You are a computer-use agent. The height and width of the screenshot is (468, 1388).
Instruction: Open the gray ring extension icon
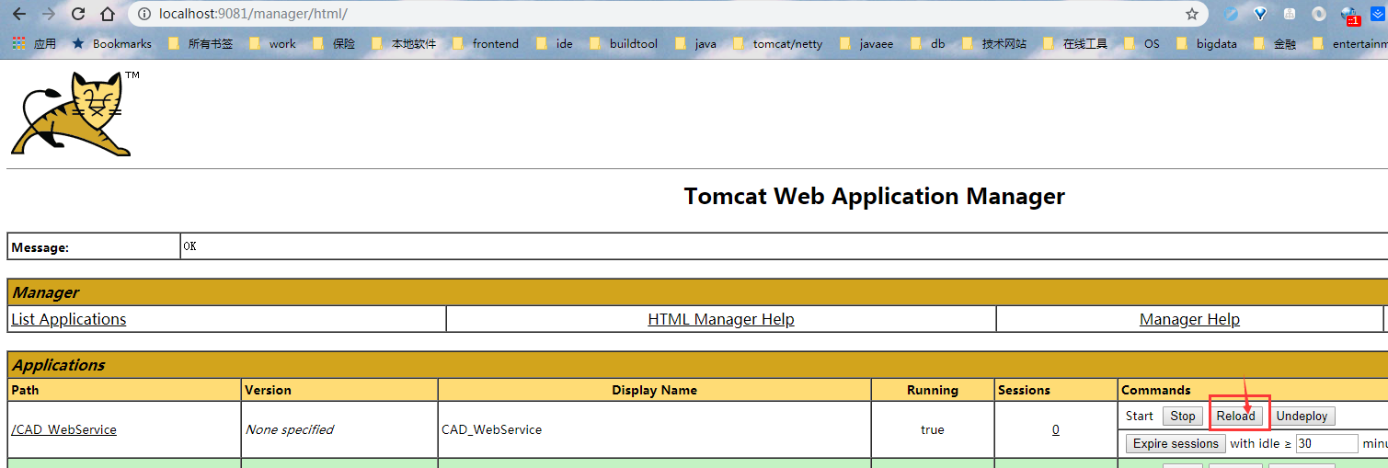[x=1319, y=14]
